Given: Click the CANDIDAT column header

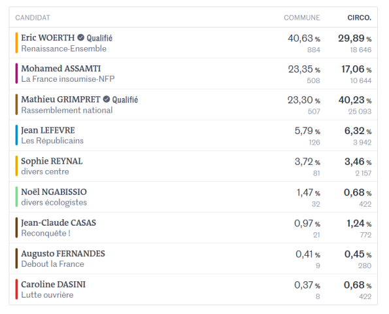Looking at the screenshot, I should pyautogui.click(x=33, y=18).
